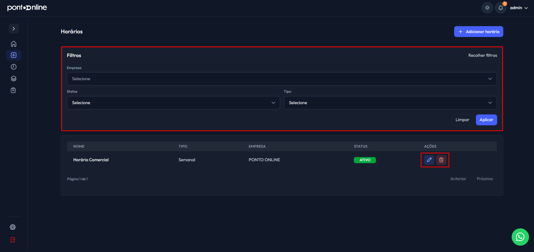Toggle light/dark theme sun icon
The height and width of the screenshot is (252, 534).
487,8
